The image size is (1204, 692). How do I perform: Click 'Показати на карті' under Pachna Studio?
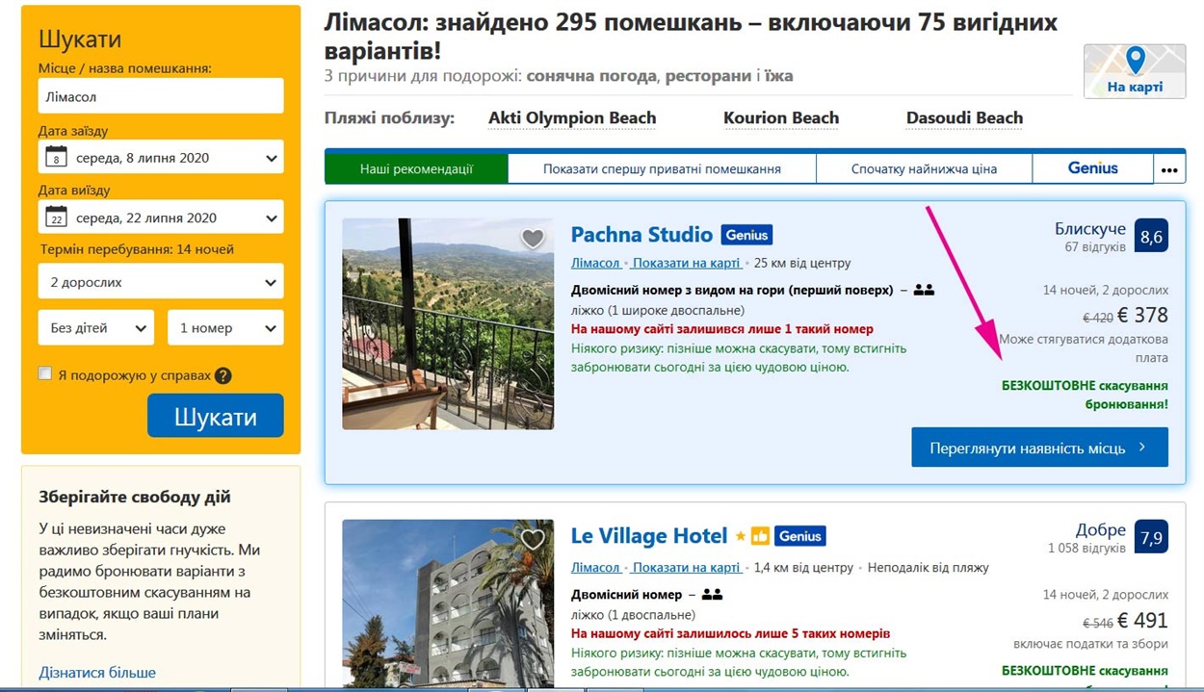click(686, 263)
